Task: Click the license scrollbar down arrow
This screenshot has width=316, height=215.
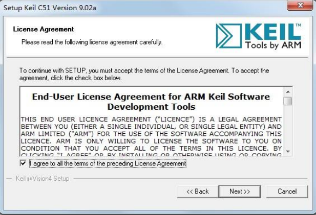Action: (288, 152)
